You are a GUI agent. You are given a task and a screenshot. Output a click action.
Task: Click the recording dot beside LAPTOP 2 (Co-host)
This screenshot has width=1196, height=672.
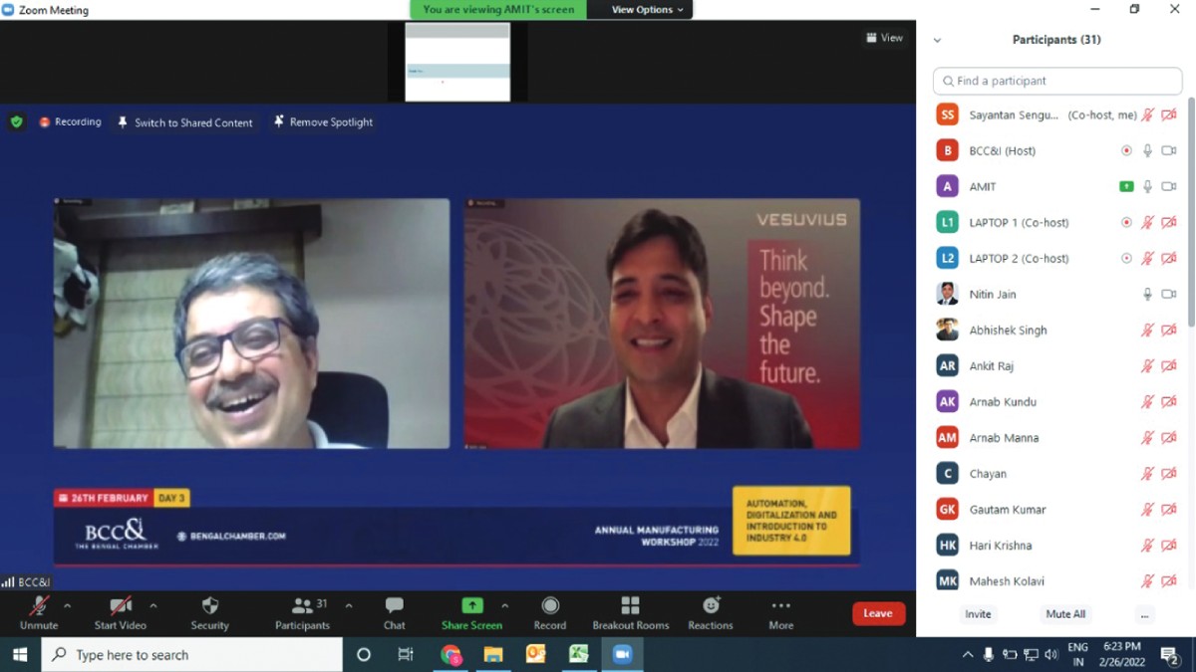(x=1126, y=258)
